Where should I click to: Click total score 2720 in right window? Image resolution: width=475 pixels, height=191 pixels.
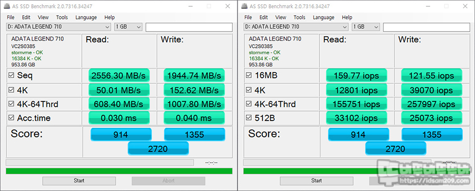[396, 148]
